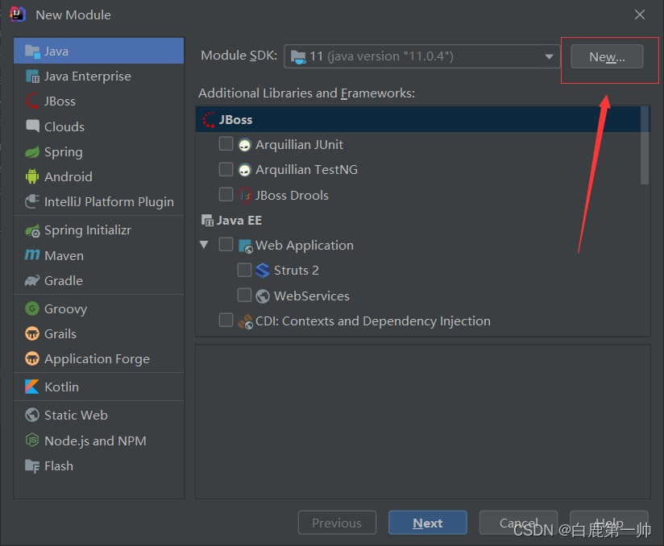Viewport: 664px width, 546px height.
Task: Click the Application Forge label
Action: click(97, 359)
